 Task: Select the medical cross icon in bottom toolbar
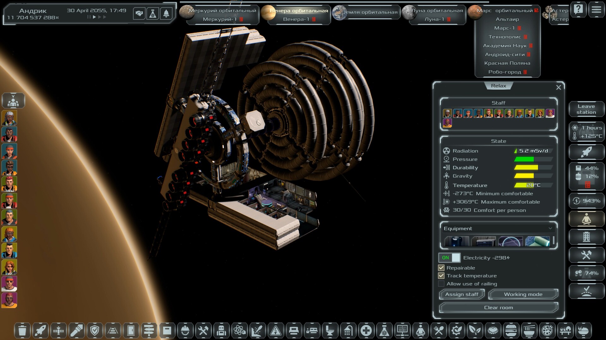pyautogui.click(x=366, y=331)
